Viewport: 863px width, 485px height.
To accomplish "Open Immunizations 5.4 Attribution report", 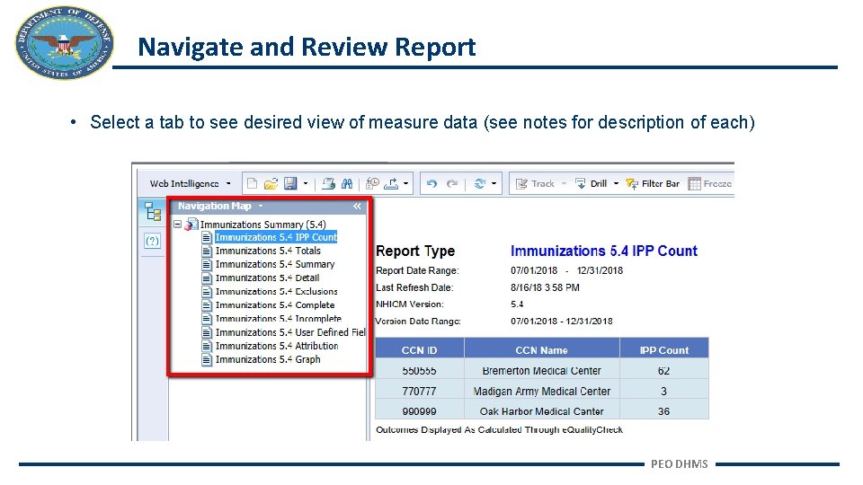I will coord(277,346).
